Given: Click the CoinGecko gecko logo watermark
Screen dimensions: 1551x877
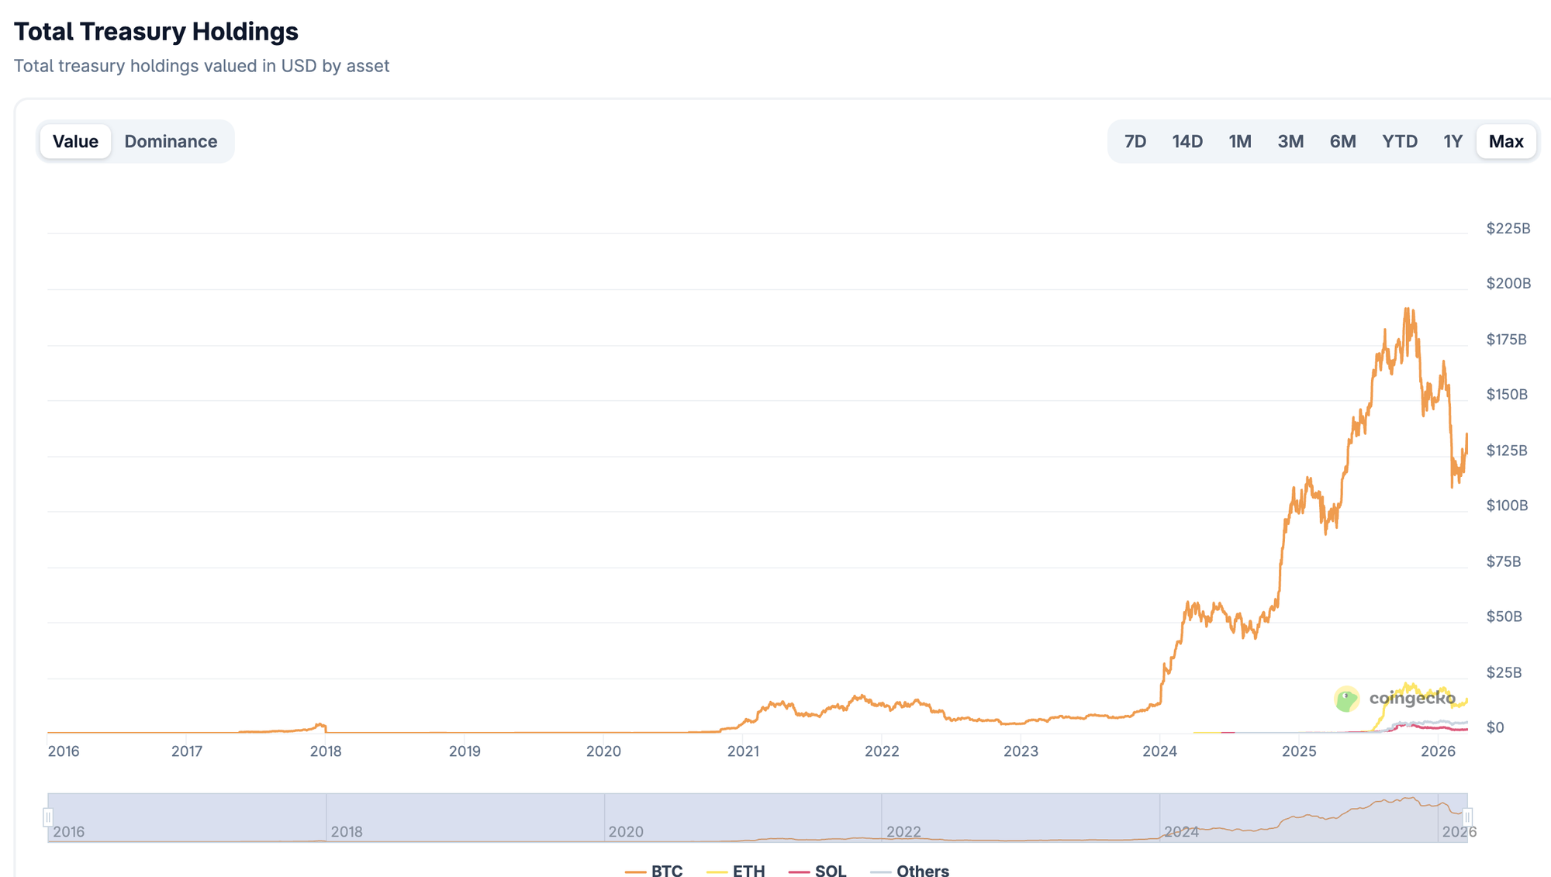Looking at the screenshot, I should tap(1346, 698).
